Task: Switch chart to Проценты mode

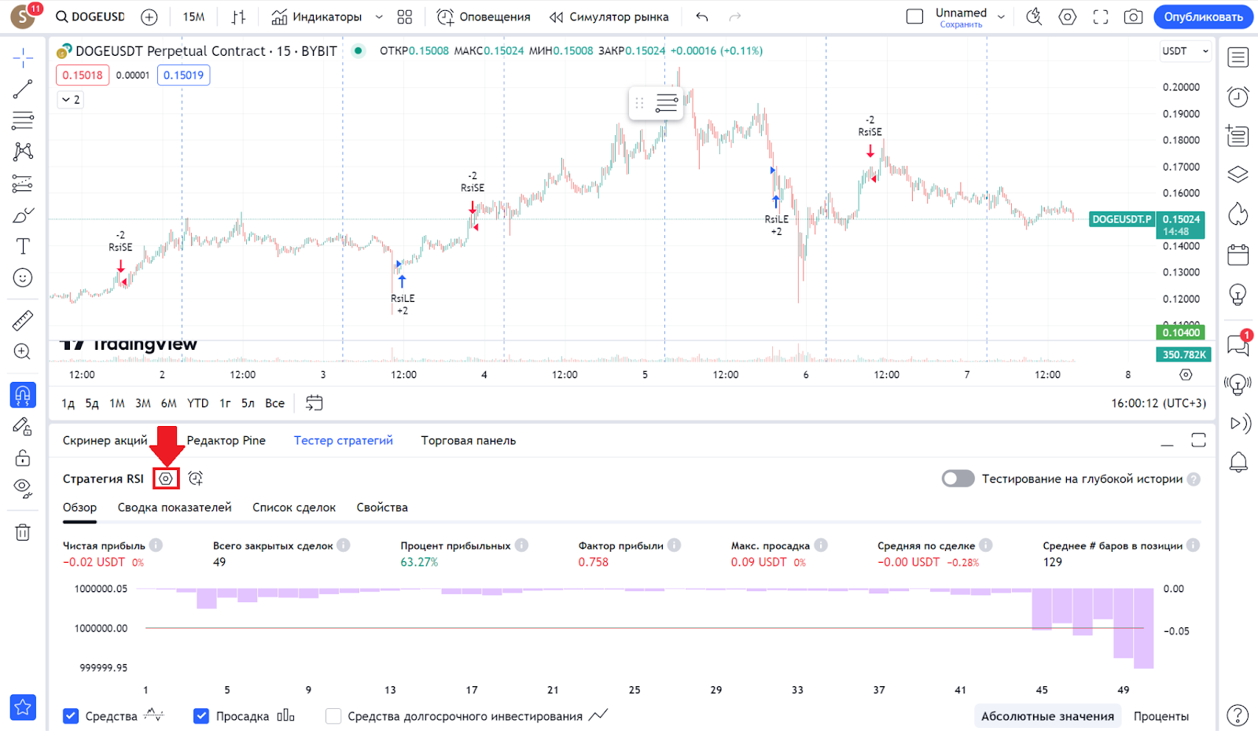Action: click(x=1161, y=716)
